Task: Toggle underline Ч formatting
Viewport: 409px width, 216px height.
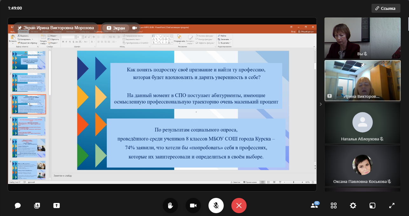Action: pos(70,42)
